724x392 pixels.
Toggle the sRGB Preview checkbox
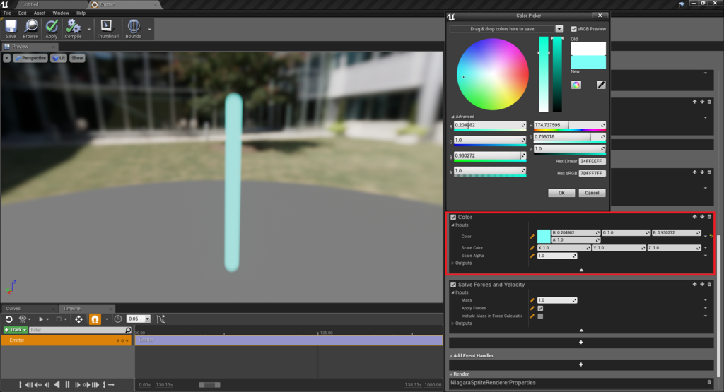tap(574, 28)
